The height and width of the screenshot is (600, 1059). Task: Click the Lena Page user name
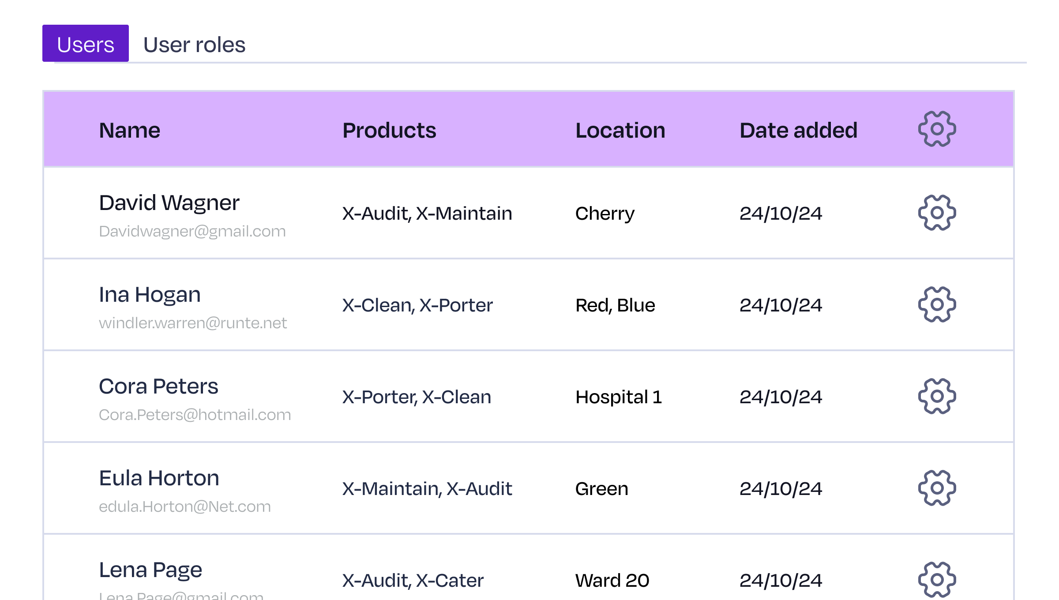click(x=150, y=570)
